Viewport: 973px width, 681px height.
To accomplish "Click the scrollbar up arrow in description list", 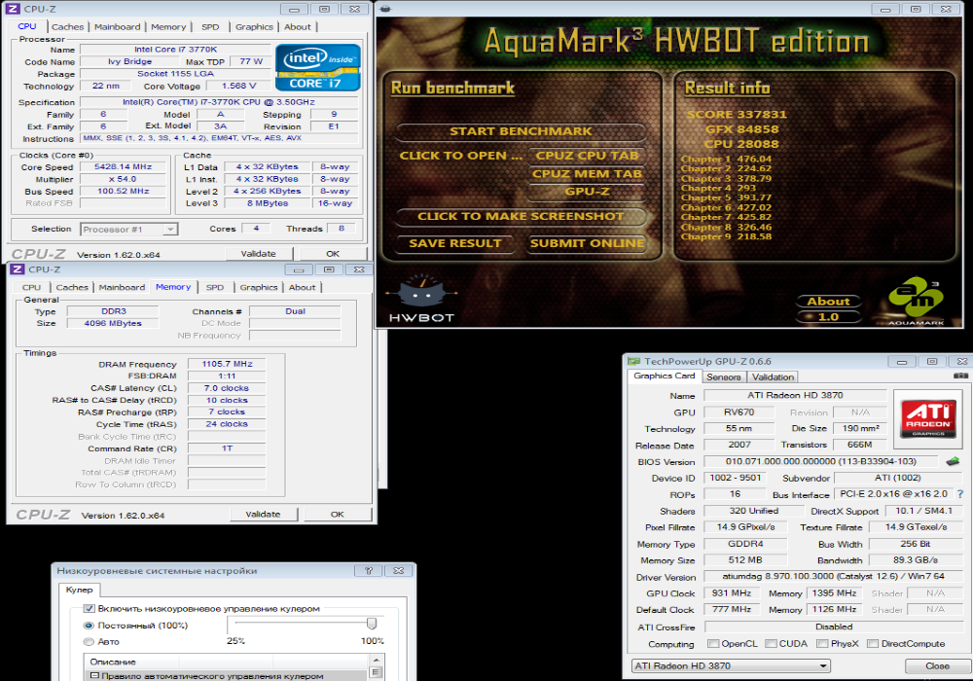I will click(376, 660).
